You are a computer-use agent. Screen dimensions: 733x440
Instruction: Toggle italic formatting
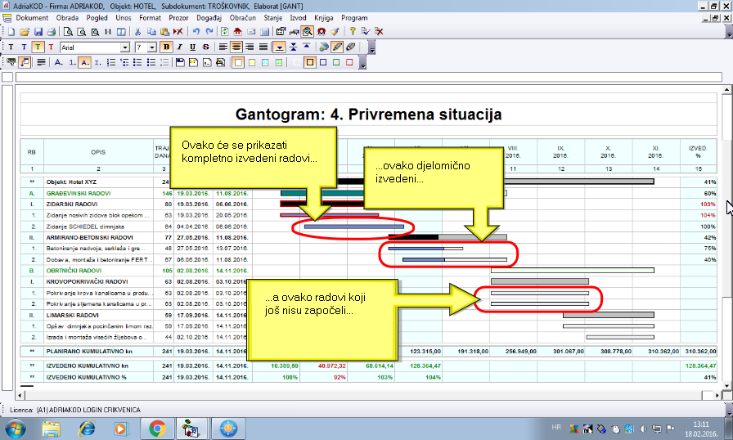[179, 47]
